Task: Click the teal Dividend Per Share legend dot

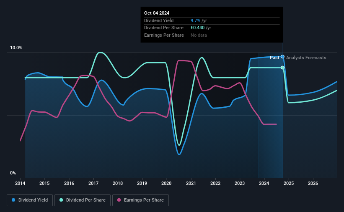Action: [x=61, y=200]
